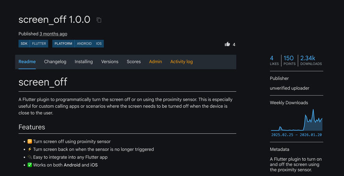Image resolution: width=344 pixels, height=176 pixels.
Task: Click the '3 months ago' published date
Action: tap(53, 34)
